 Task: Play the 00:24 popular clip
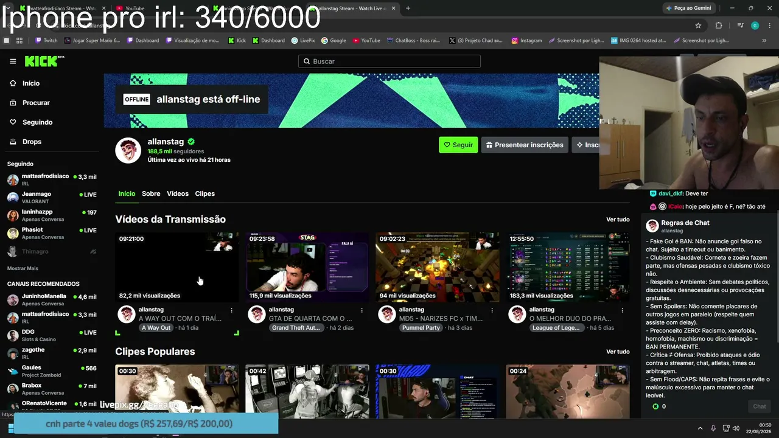568,392
